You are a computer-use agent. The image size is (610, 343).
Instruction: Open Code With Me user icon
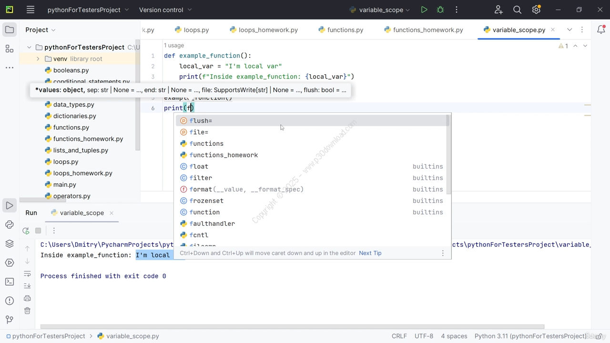click(498, 10)
